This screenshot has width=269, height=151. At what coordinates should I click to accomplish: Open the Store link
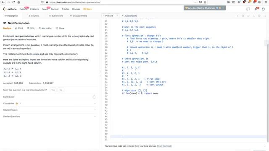tap(87, 9)
